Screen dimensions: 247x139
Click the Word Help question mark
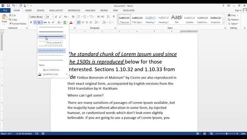coord(223,6)
